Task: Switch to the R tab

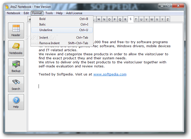Action: click(x=125, y=19)
